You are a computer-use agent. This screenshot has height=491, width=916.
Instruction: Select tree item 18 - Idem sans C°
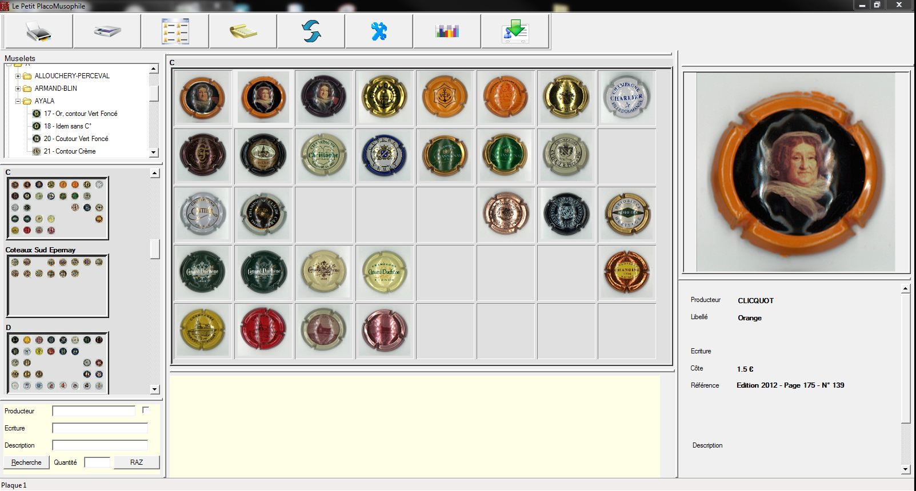point(67,126)
